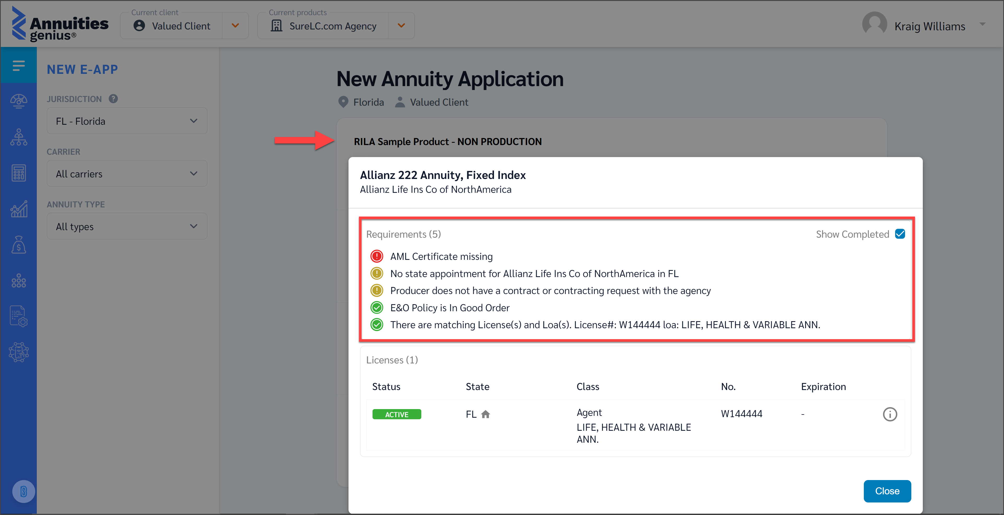Click the New Annuity Application heading
Viewport: 1004px width, 515px height.
450,79
